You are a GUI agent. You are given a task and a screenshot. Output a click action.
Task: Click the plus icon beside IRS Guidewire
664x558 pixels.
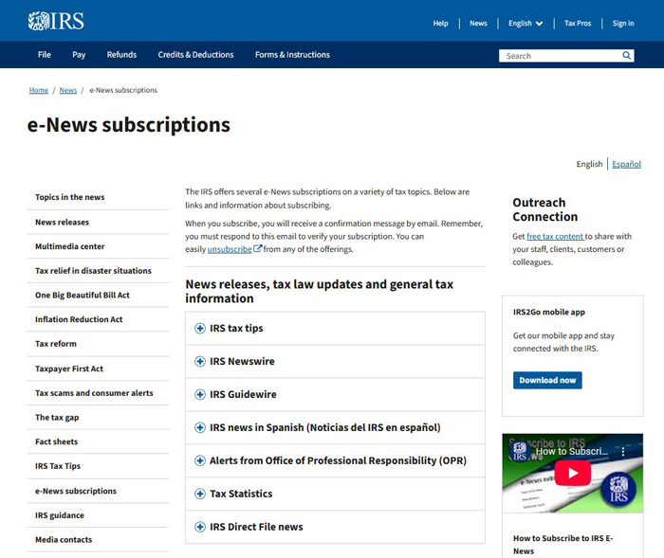point(200,394)
